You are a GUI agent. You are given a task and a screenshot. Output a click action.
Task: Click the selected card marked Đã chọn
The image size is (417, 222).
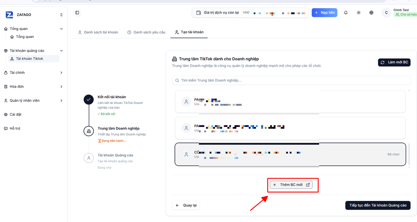coord(290,154)
